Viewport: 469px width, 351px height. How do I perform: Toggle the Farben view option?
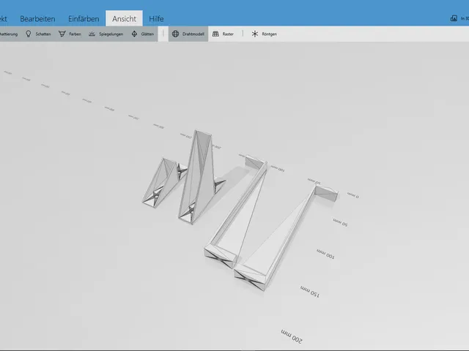tap(70, 34)
